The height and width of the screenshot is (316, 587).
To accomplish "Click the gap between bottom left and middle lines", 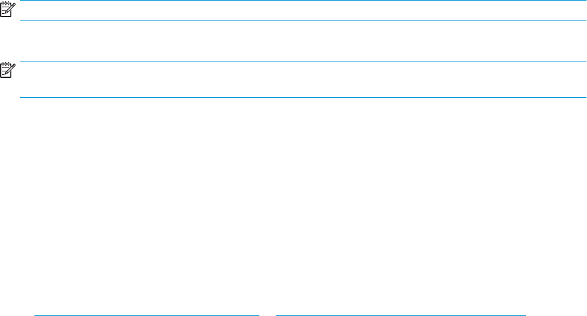I will click(268, 315).
